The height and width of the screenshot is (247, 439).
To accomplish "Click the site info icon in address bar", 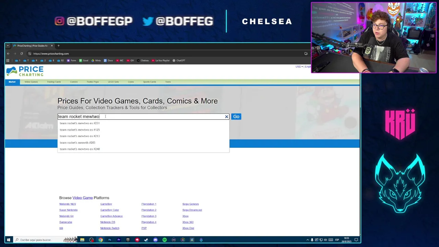I will tap(29, 54).
